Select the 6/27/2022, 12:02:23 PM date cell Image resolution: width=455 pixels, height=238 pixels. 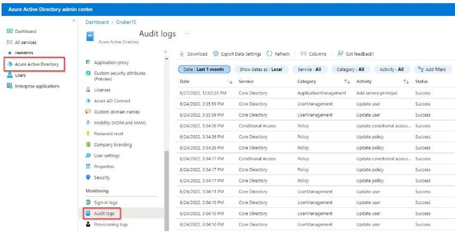(x=203, y=93)
